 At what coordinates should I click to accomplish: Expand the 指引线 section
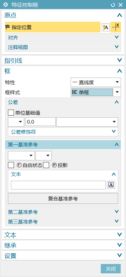63,60
